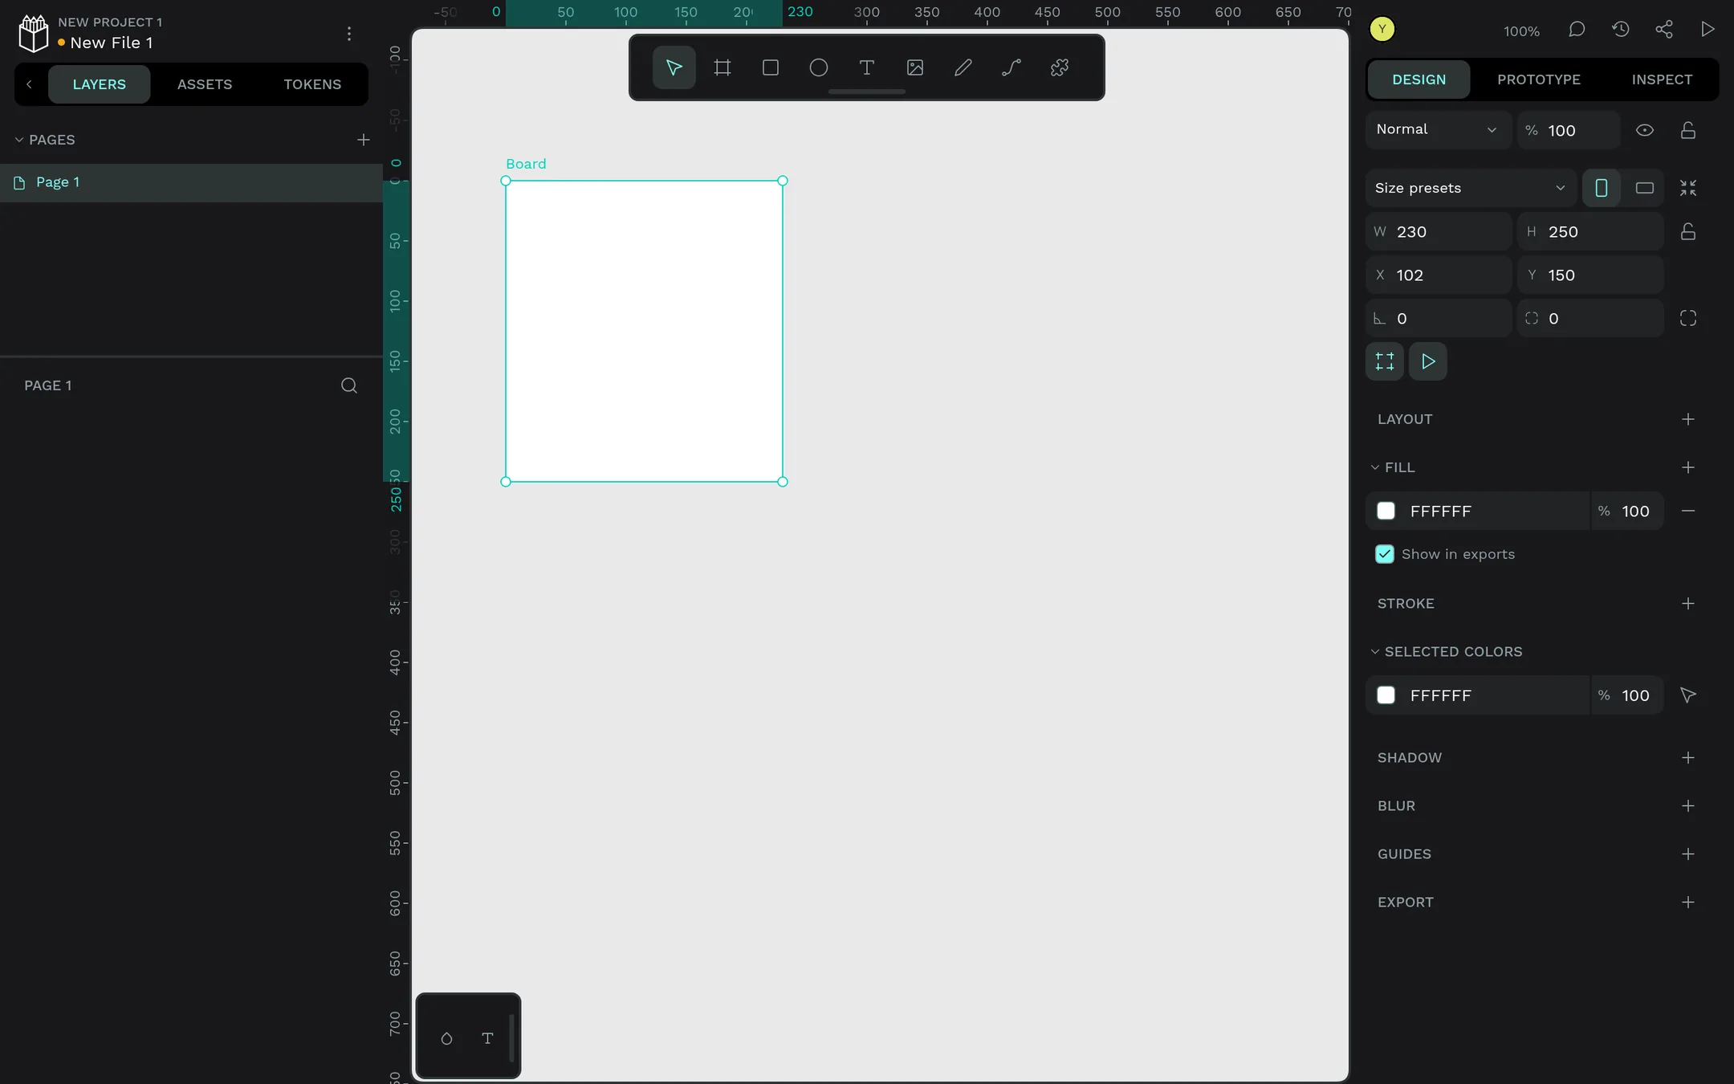Viewport: 1734px width, 1084px height.
Task: Switch to the Tokens tab
Action: [311, 84]
